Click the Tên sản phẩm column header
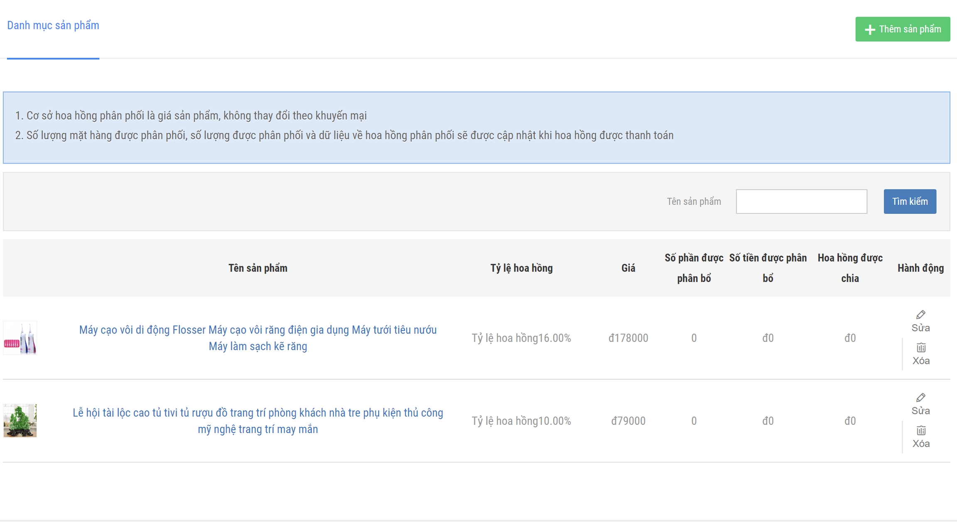 point(258,268)
